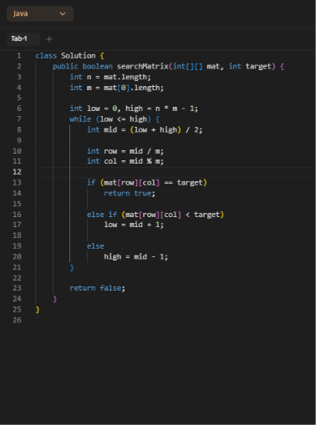Click 'int mid = (low + high) / 2;'
Image resolution: width=316 pixels, height=425 pixels.
[x=145, y=129]
